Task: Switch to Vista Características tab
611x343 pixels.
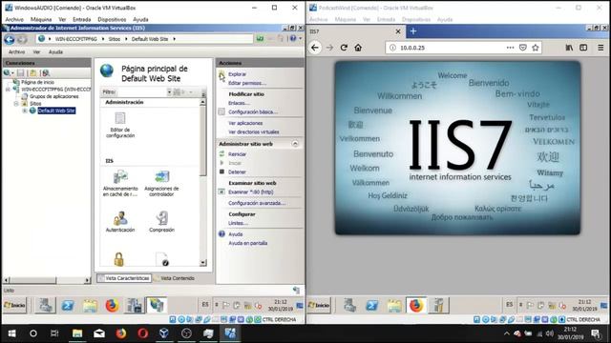Action: (124, 278)
